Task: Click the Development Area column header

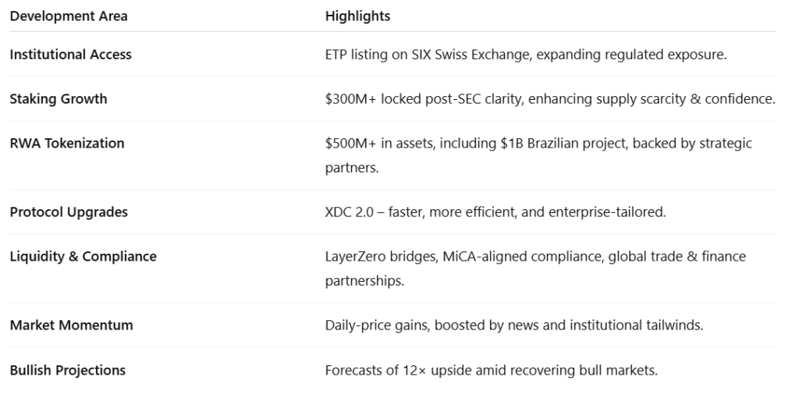Action: coord(69,16)
